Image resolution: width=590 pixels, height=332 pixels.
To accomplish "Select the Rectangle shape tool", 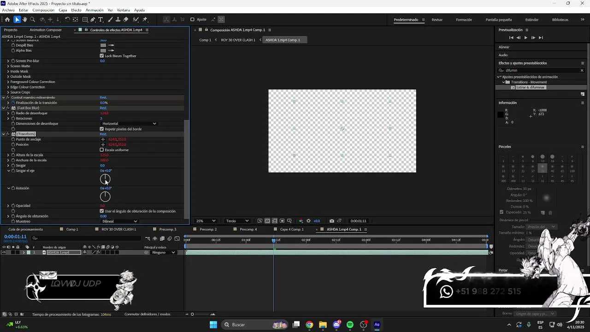I will pyautogui.click(x=85, y=19).
